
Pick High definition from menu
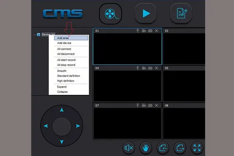pos(71,81)
